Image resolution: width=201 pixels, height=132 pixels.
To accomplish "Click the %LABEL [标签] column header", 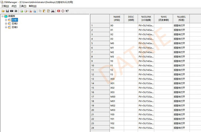I will [181, 18].
